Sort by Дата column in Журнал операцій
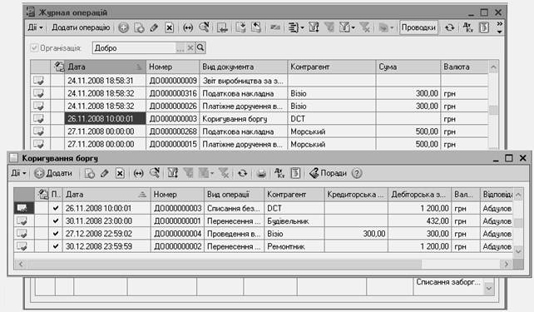This screenshot has height=312, width=534. (x=105, y=67)
